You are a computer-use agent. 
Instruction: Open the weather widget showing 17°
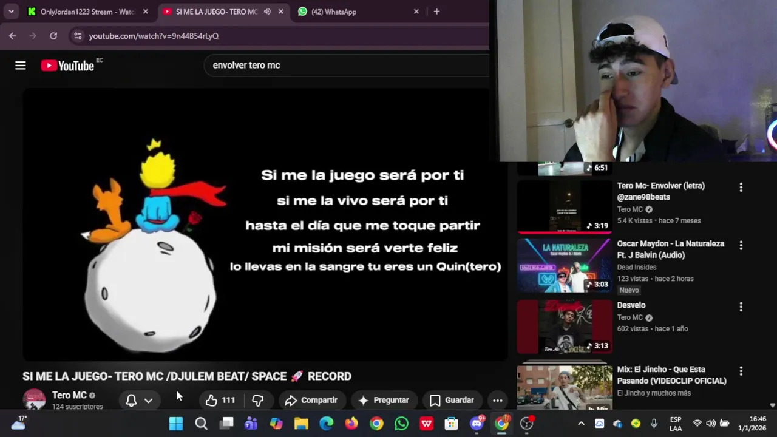click(18, 423)
